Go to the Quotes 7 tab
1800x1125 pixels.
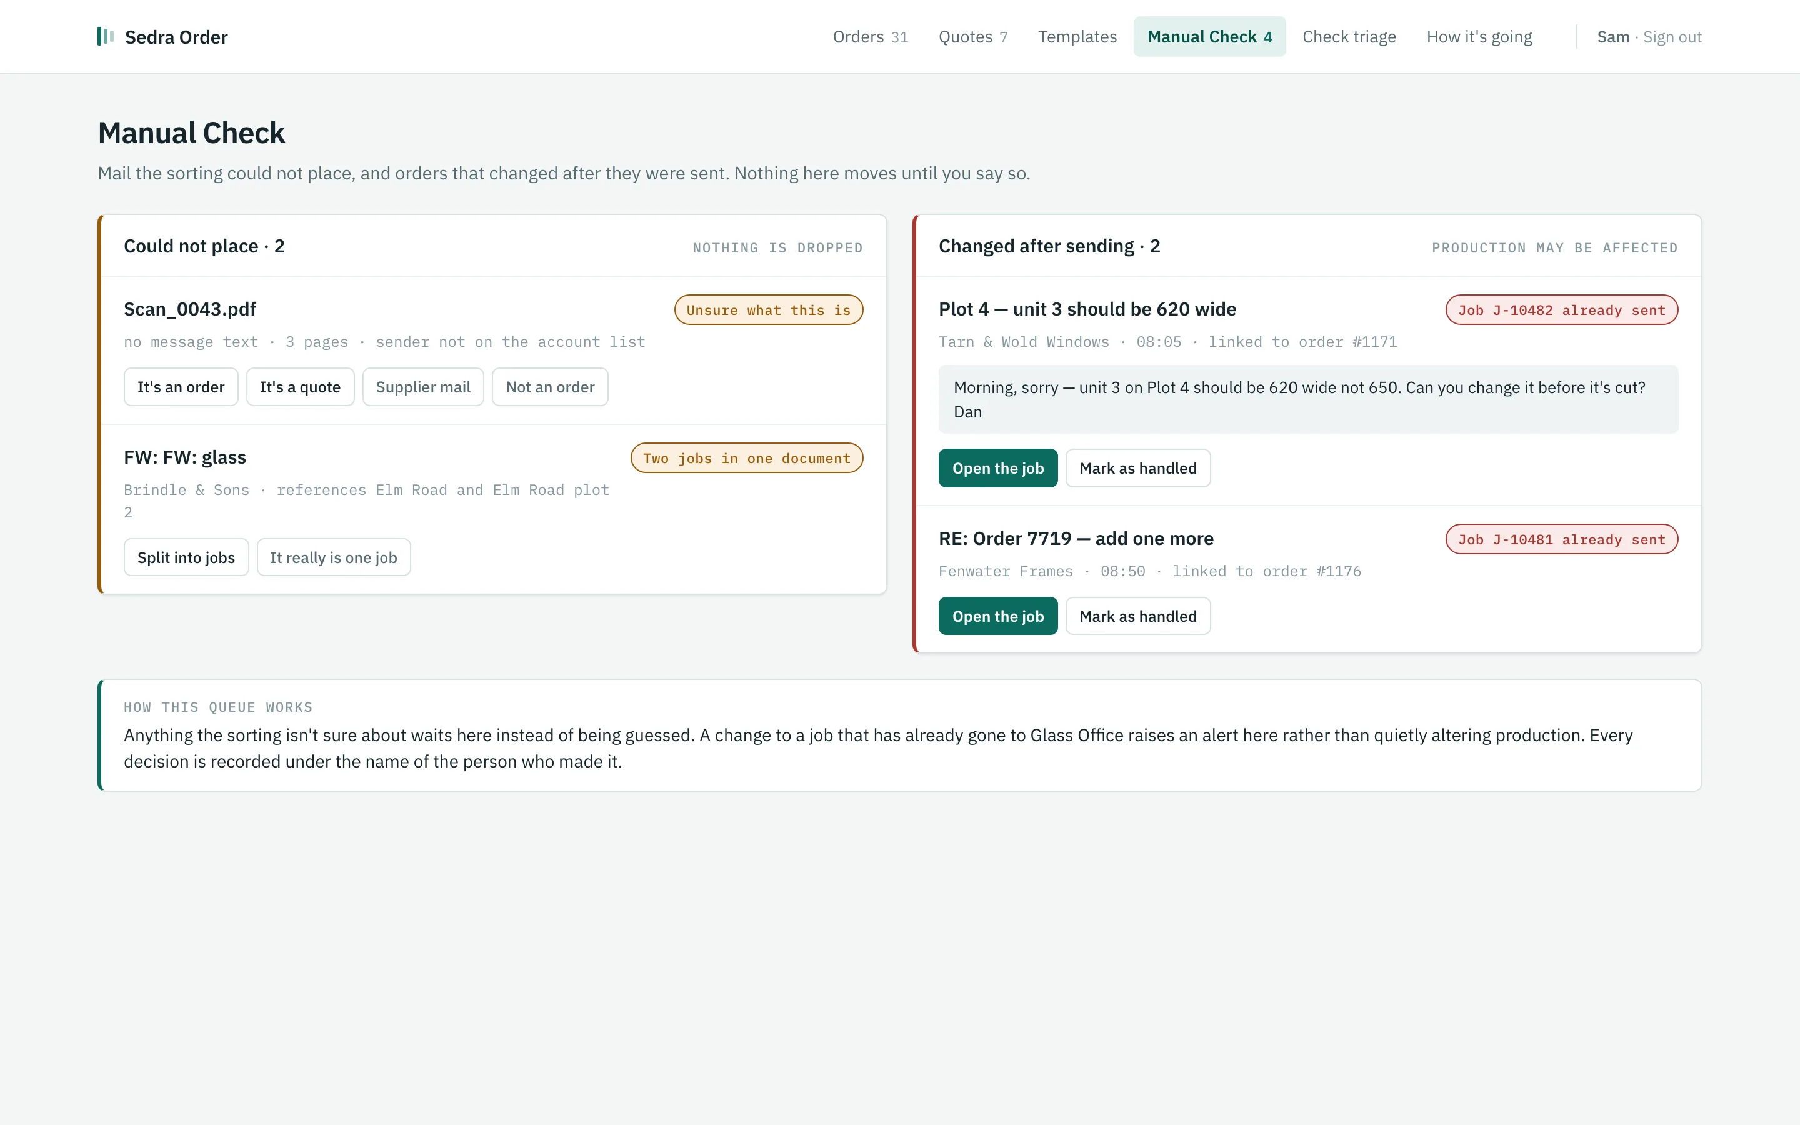973,36
